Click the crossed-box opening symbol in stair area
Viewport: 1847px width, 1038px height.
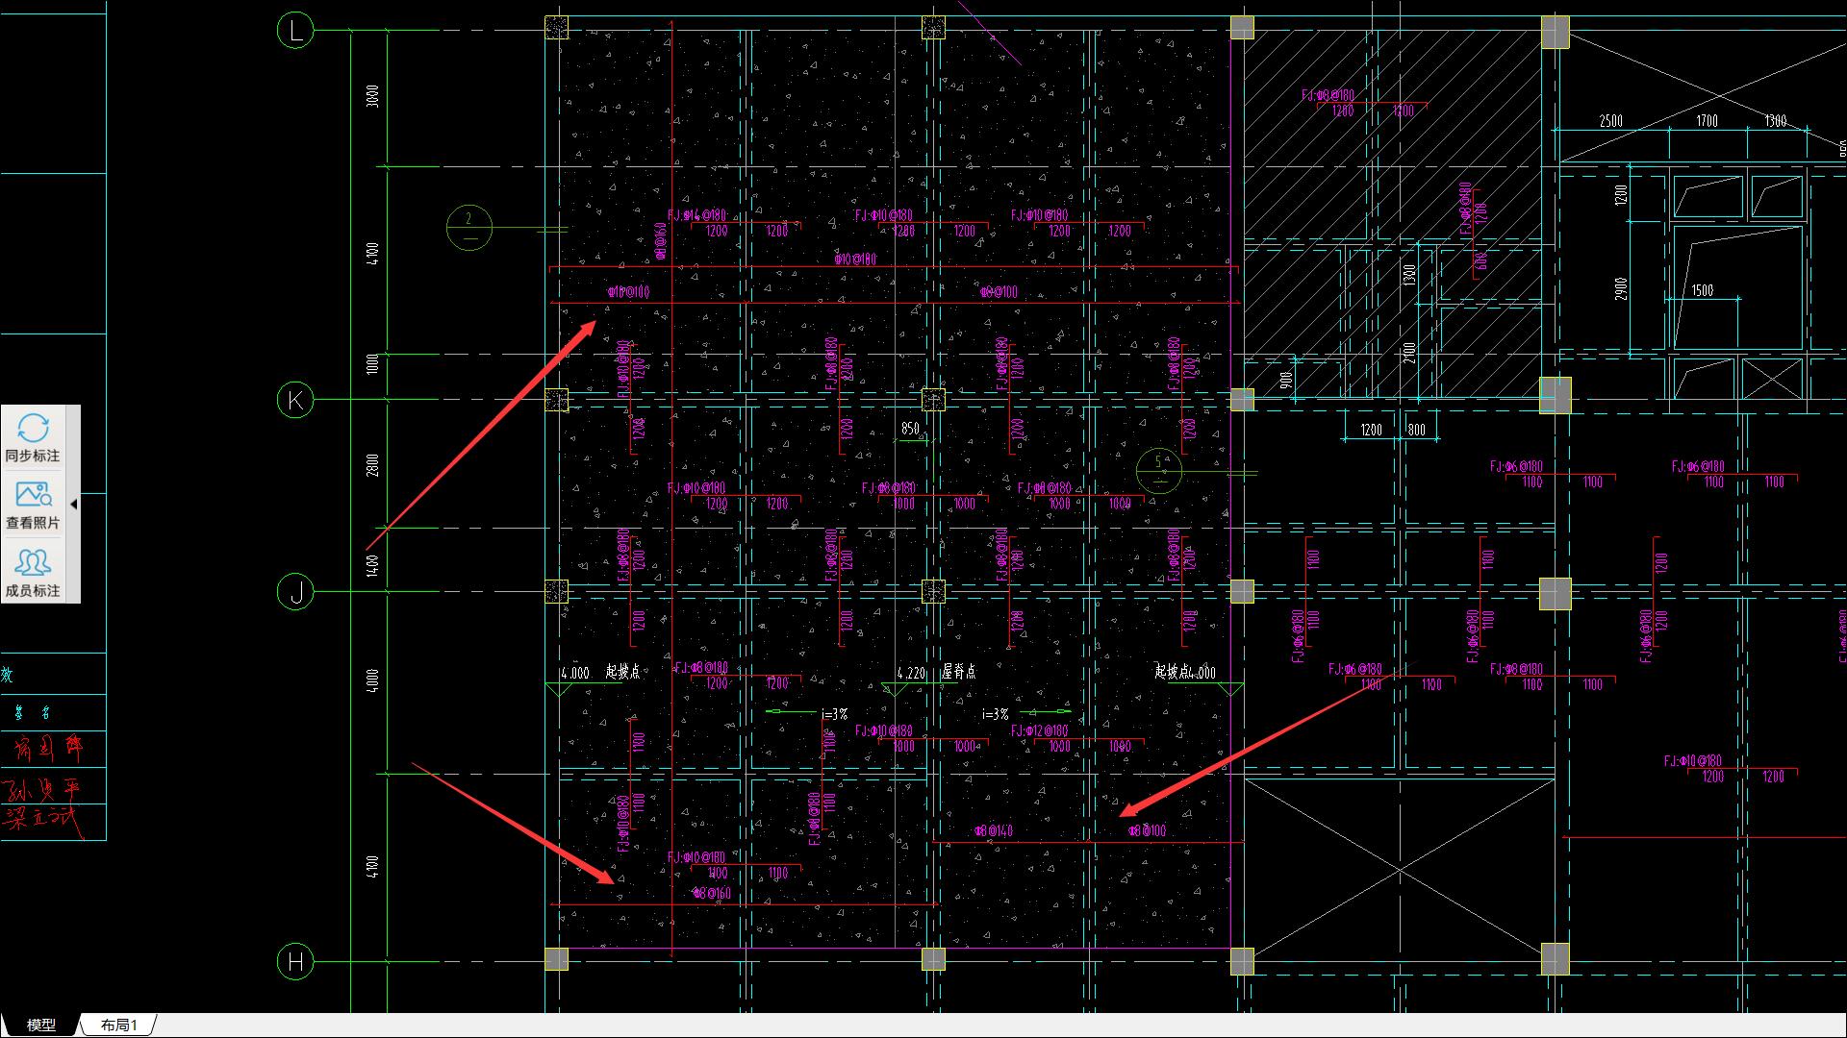(x=1771, y=378)
